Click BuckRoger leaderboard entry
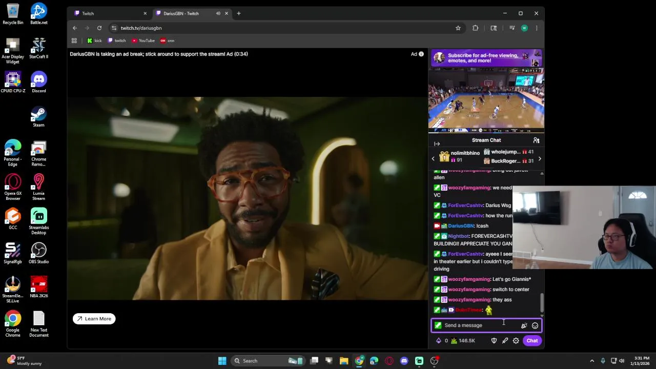This screenshot has width=656, height=369. [x=508, y=161]
